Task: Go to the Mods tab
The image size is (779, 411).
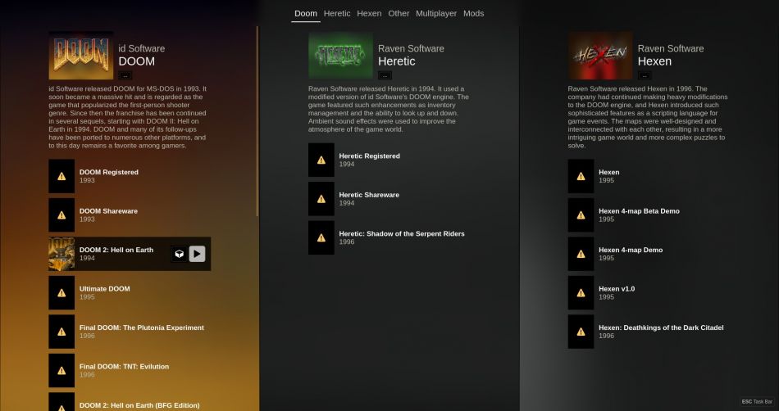Action: pyautogui.click(x=473, y=13)
